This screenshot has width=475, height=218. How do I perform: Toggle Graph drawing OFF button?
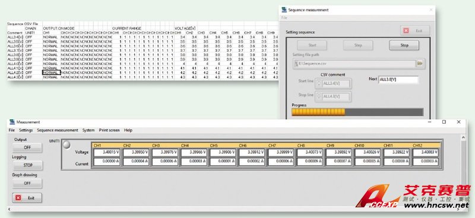pyautogui.click(x=27, y=183)
